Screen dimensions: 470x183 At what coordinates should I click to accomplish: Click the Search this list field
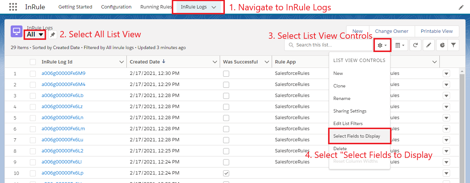click(328, 45)
